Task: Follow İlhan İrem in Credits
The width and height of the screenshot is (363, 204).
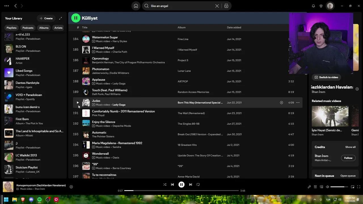Action: pyautogui.click(x=348, y=158)
